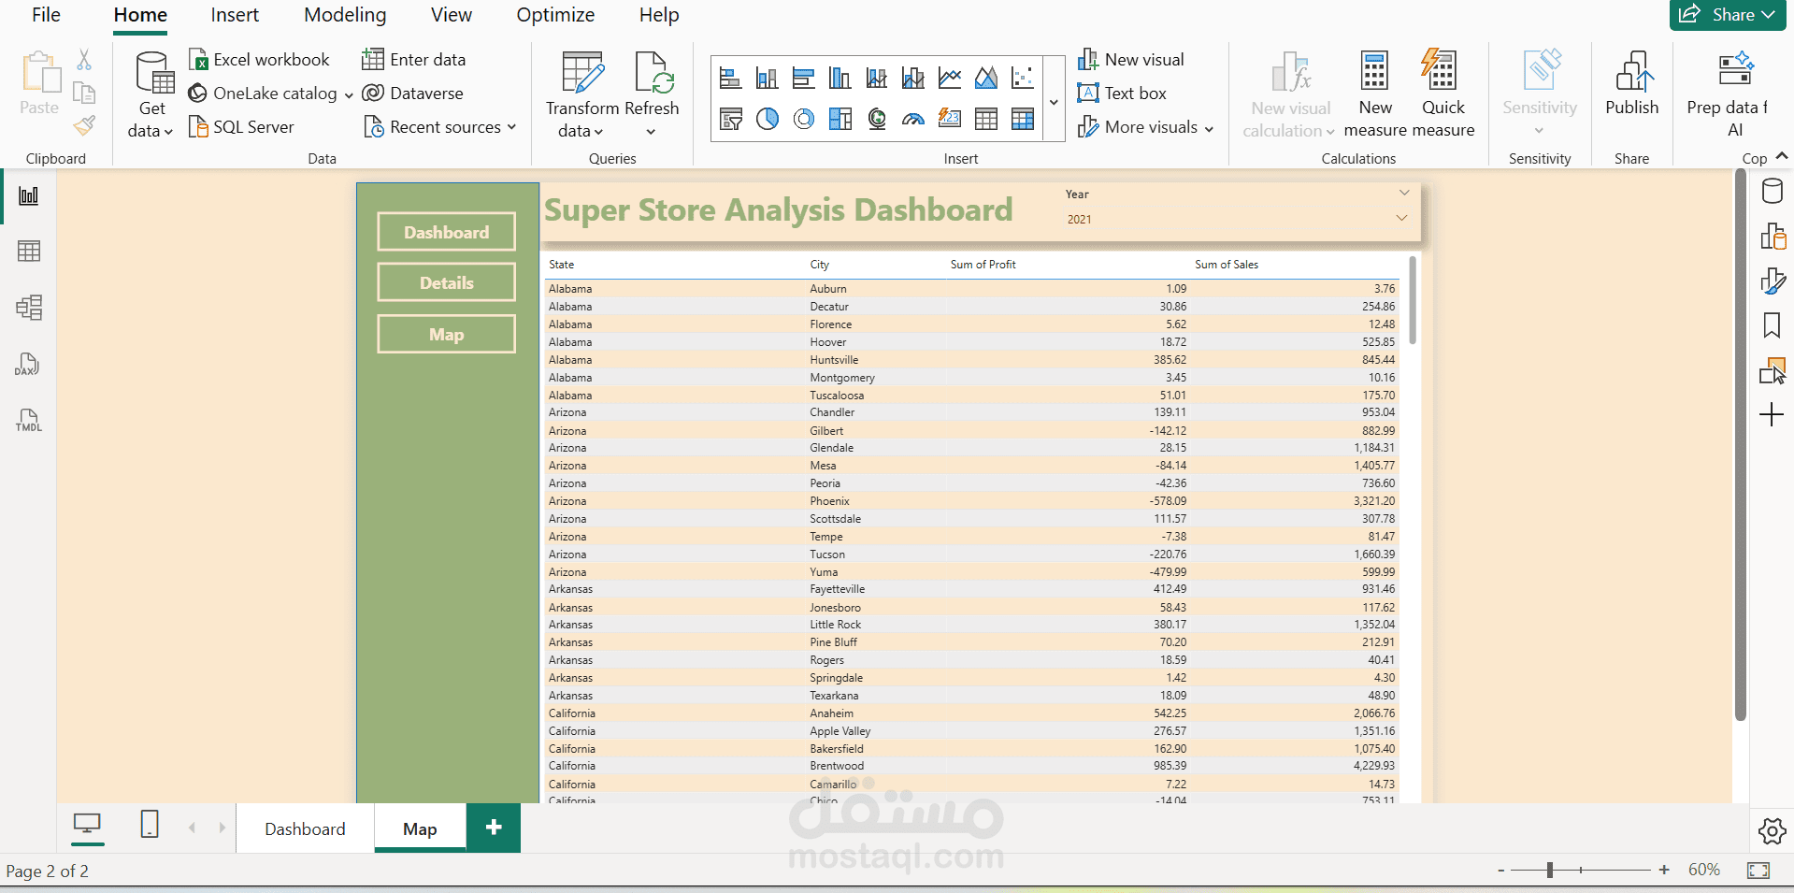This screenshot has width=1794, height=893.
Task: Click Excel workbook data source
Action: [259, 60]
